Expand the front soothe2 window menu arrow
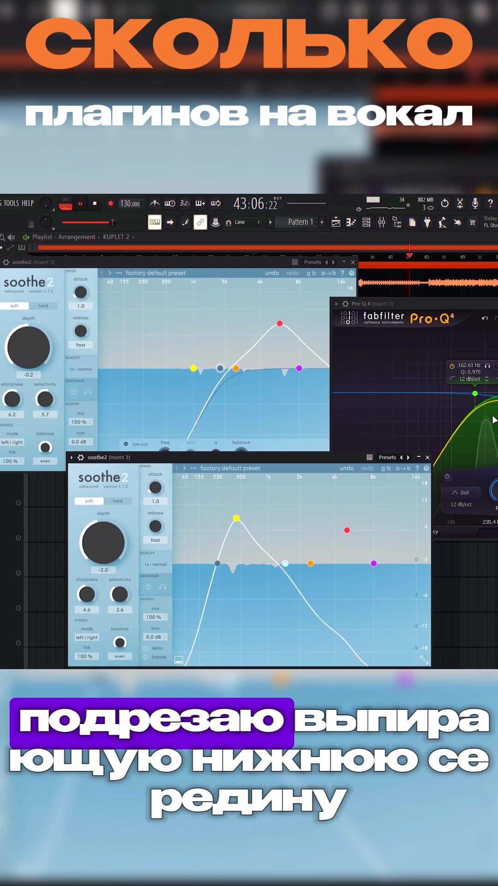Viewport: 498px width, 886px height. (71, 457)
